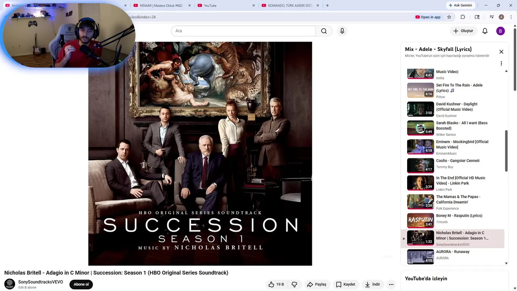Click the playlist scrollbar thumb

[x=506, y=151]
